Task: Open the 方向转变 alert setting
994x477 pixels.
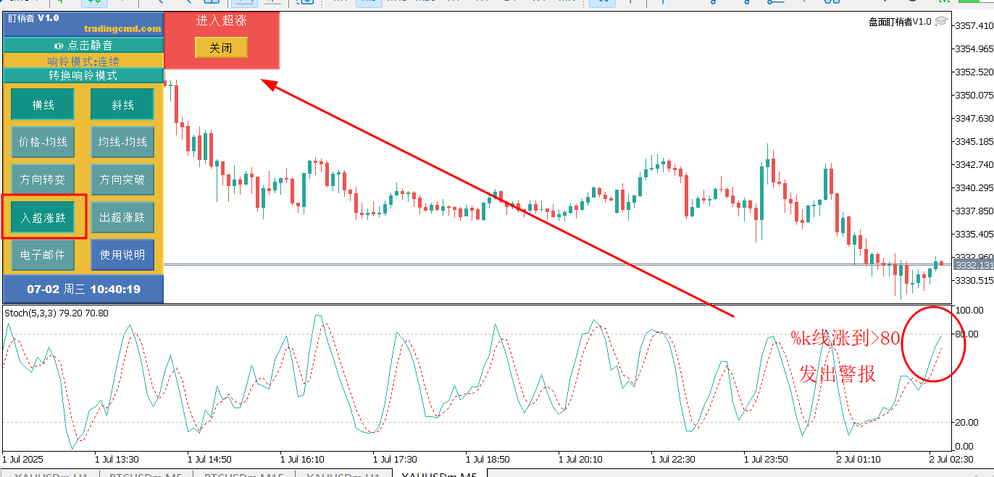Action: [43, 180]
